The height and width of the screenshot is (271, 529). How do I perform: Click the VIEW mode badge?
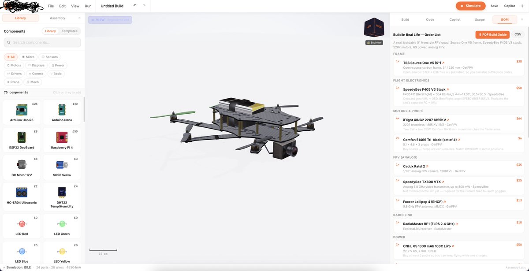point(110,20)
